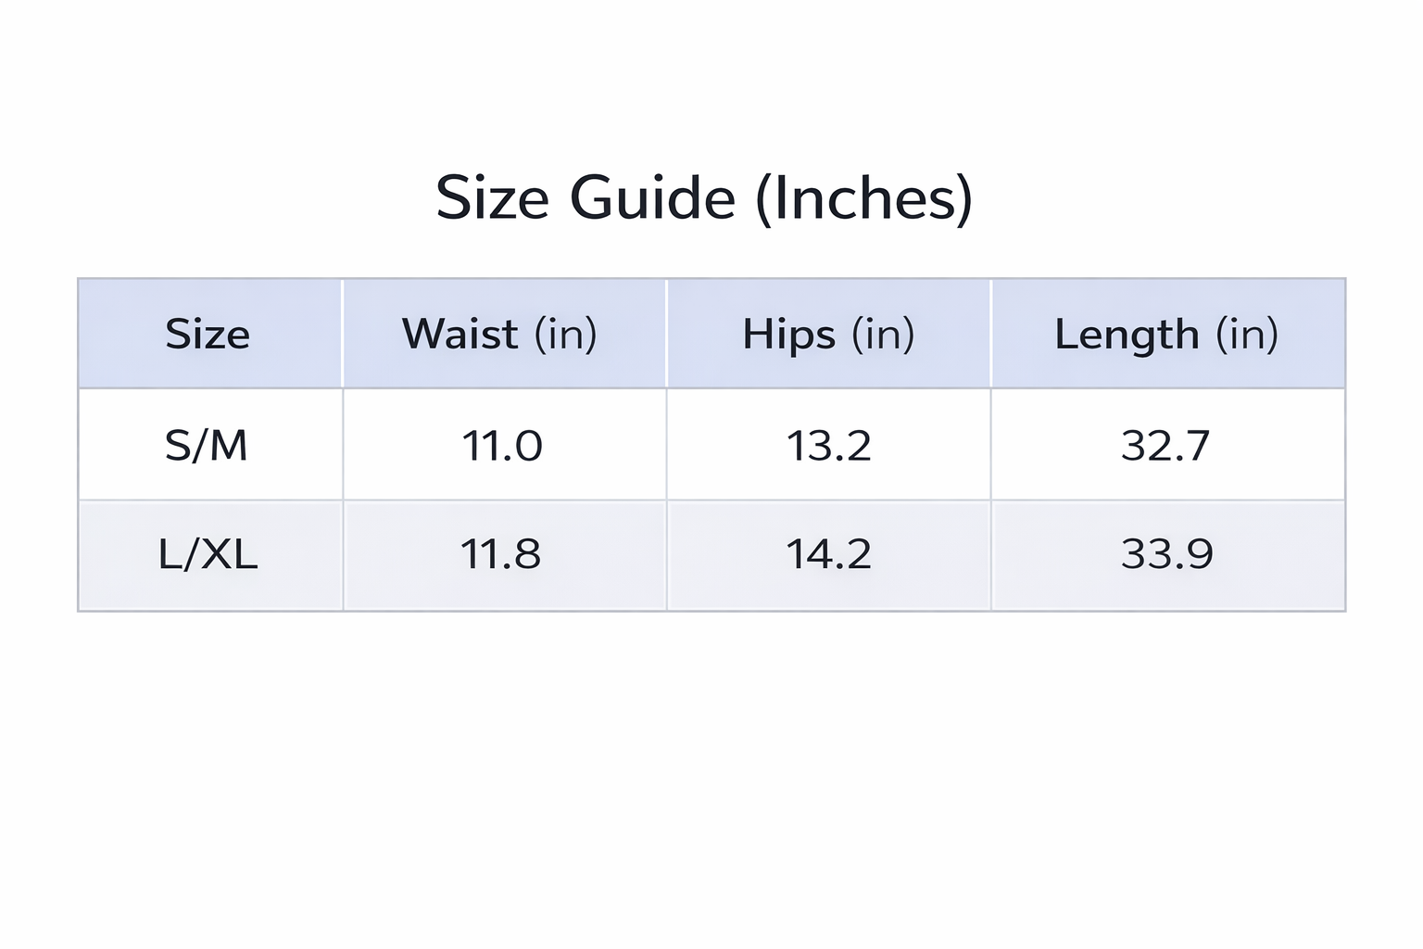Click the letters 'XL' in the L/XL label

[x=229, y=554]
